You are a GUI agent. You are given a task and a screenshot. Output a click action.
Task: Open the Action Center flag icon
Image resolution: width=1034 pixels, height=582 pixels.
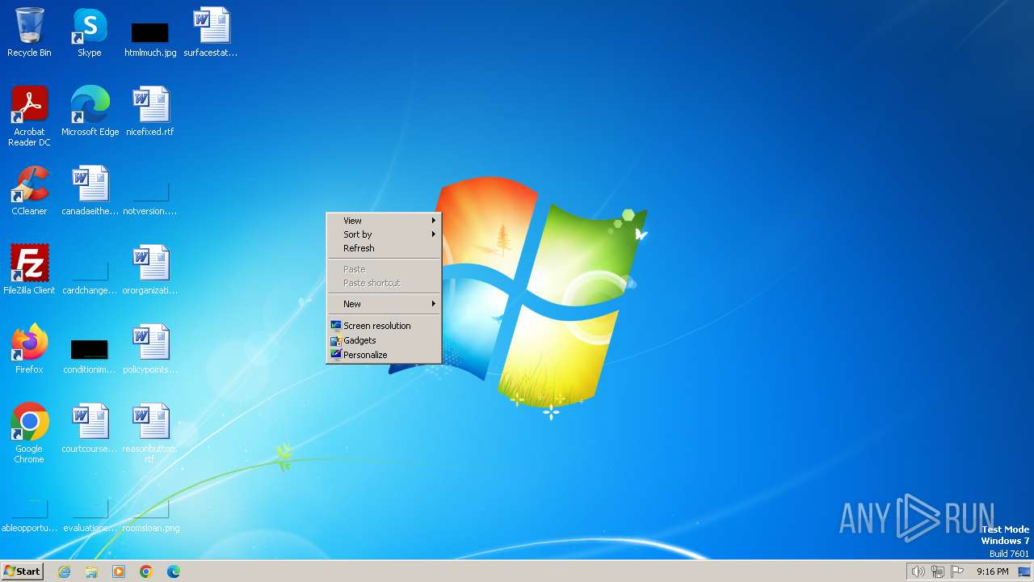point(957,571)
